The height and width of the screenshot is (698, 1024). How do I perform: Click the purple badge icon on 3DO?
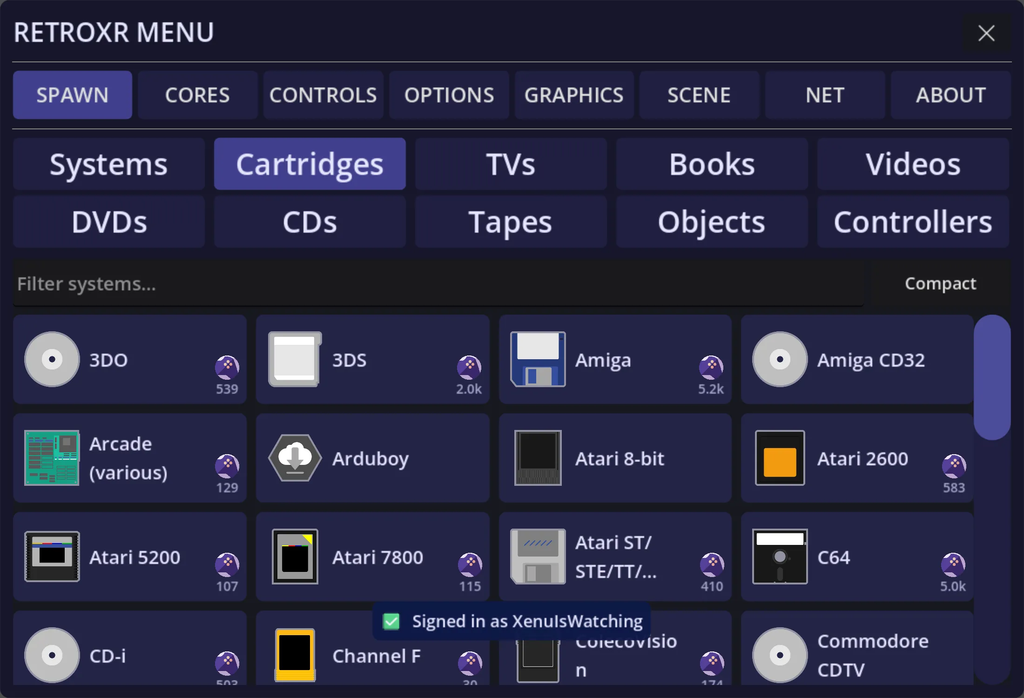click(x=227, y=368)
